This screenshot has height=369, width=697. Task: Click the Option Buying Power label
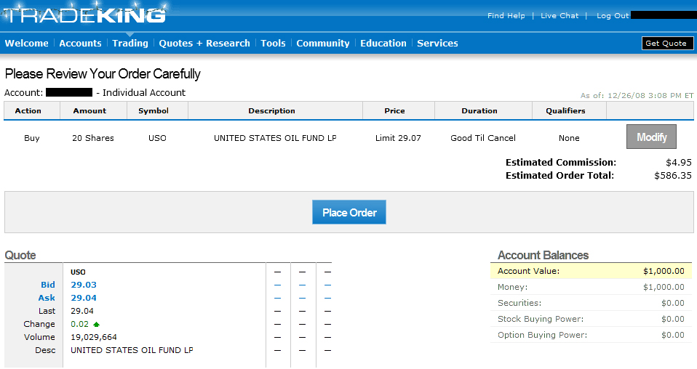click(542, 335)
